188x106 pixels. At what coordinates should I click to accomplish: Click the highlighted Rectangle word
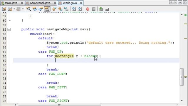(64, 56)
